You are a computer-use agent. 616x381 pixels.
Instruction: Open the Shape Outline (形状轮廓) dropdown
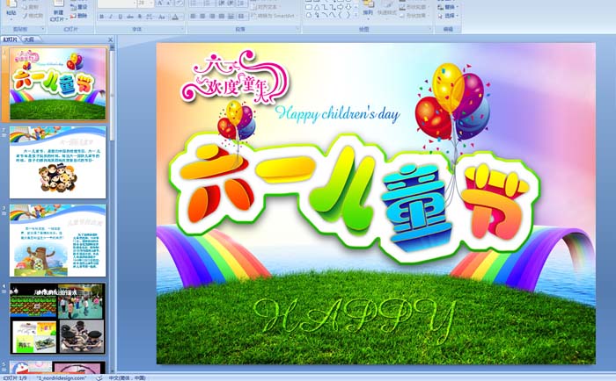[414, 7]
